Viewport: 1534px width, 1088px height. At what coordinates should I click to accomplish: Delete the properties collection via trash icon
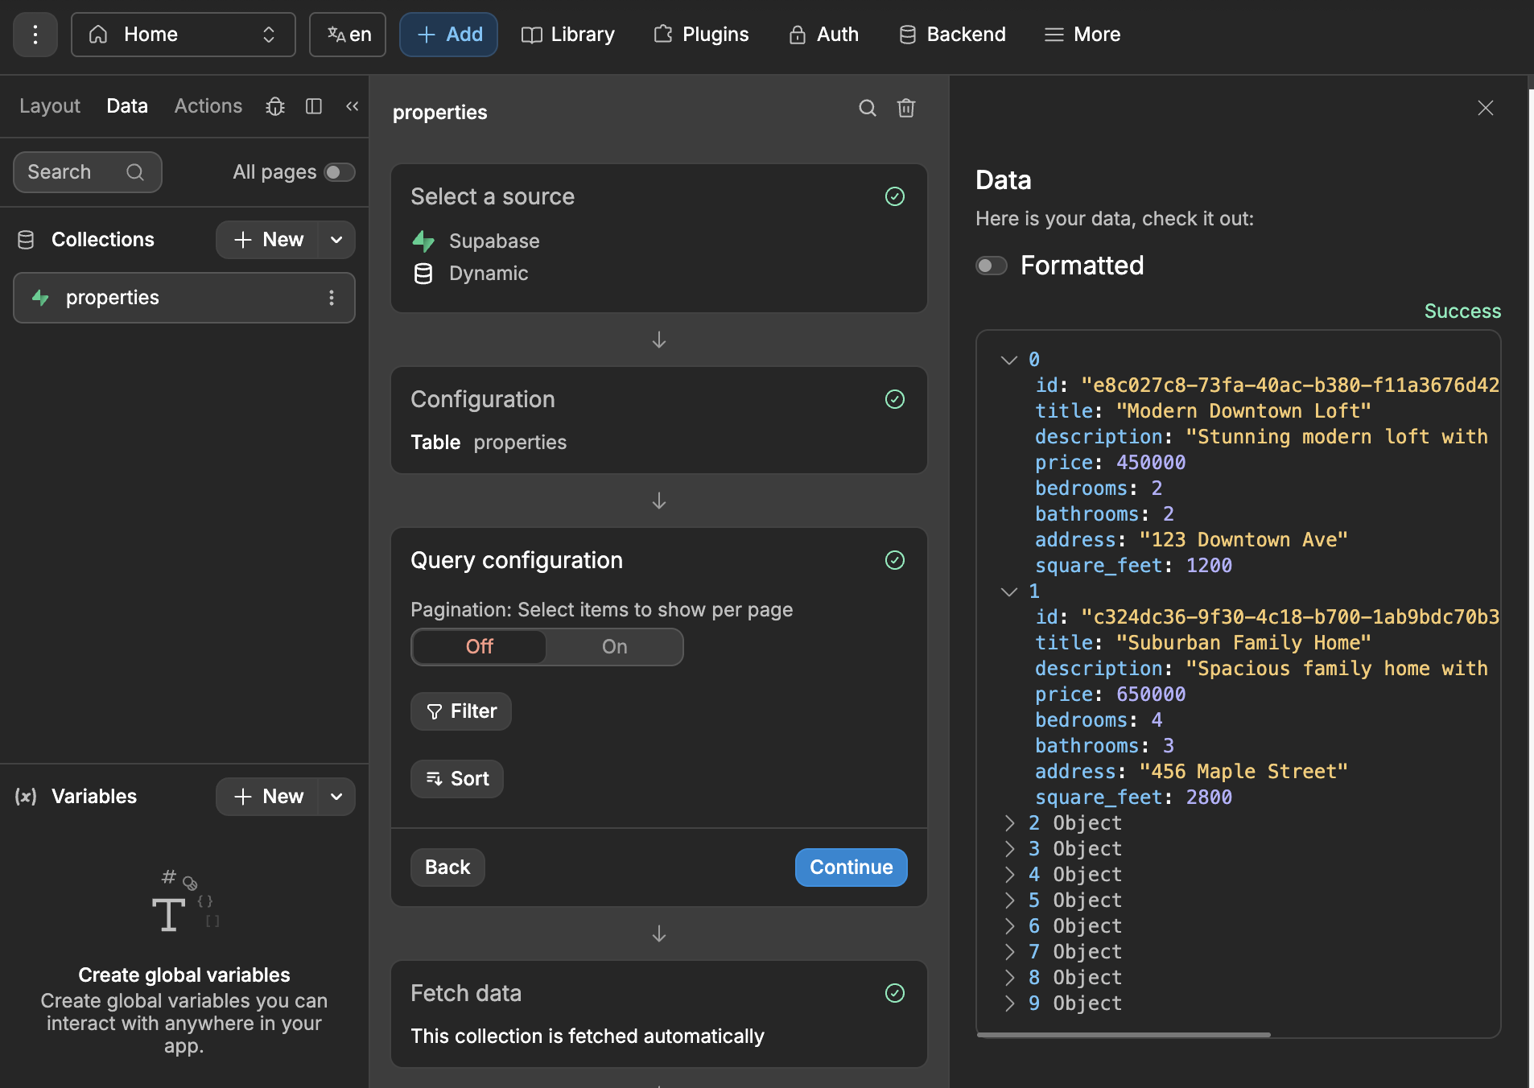[x=905, y=108]
